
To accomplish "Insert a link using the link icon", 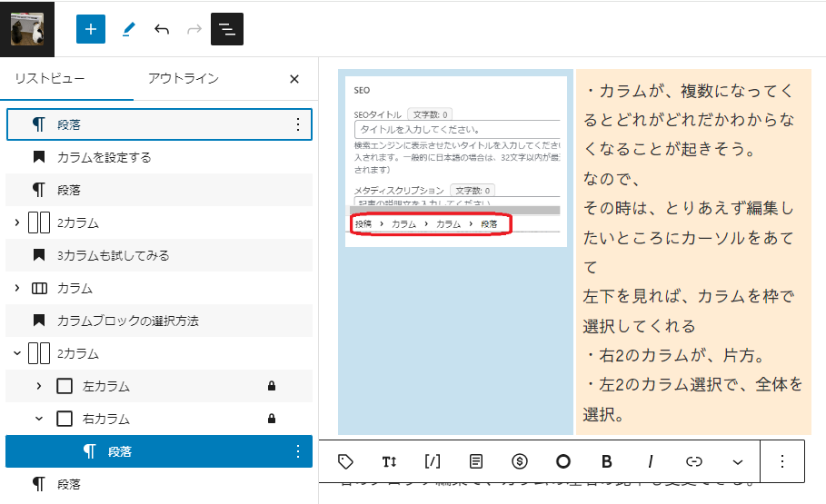I will pyautogui.click(x=694, y=461).
